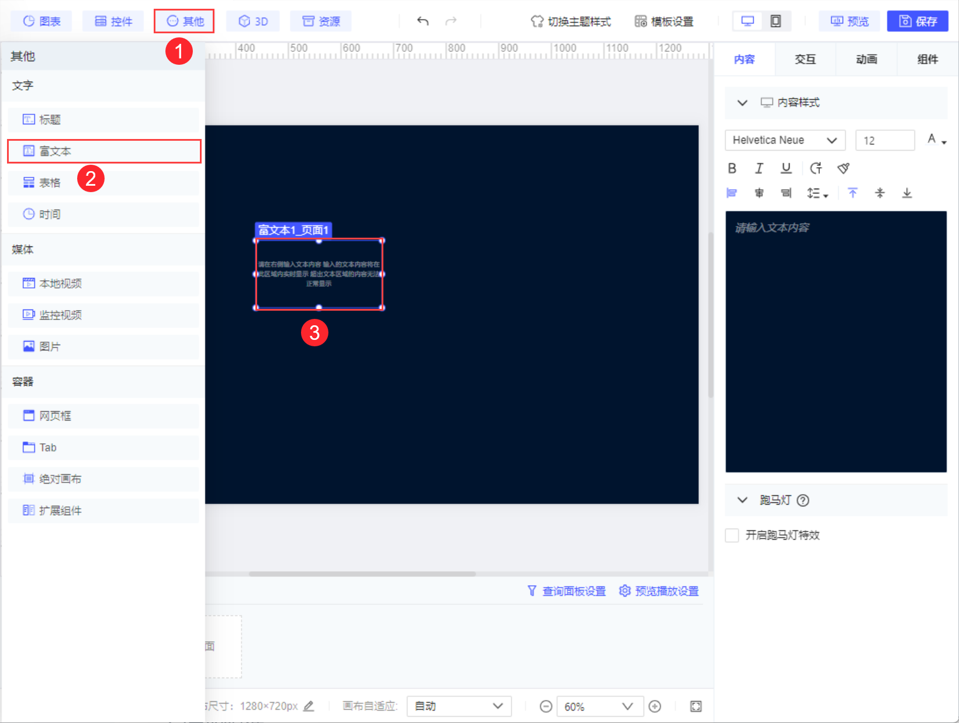Switch to the 内容 content tab
The height and width of the screenshot is (723, 959).
click(x=745, y=60)
